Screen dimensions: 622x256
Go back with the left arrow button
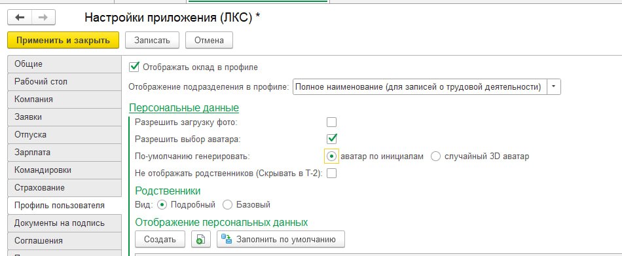click(x=20, y=18)
